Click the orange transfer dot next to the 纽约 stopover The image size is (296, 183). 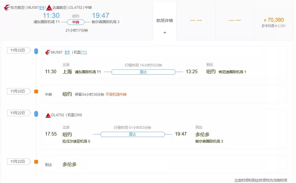coord(36,91)
